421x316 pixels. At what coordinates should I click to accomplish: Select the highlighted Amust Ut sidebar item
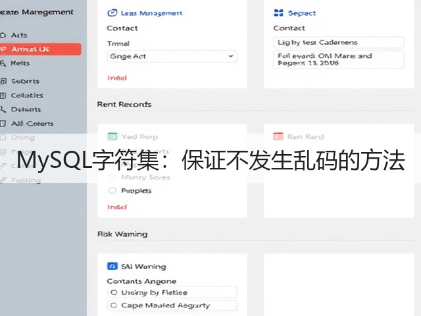pyautogui.click(x=40, y=49)
